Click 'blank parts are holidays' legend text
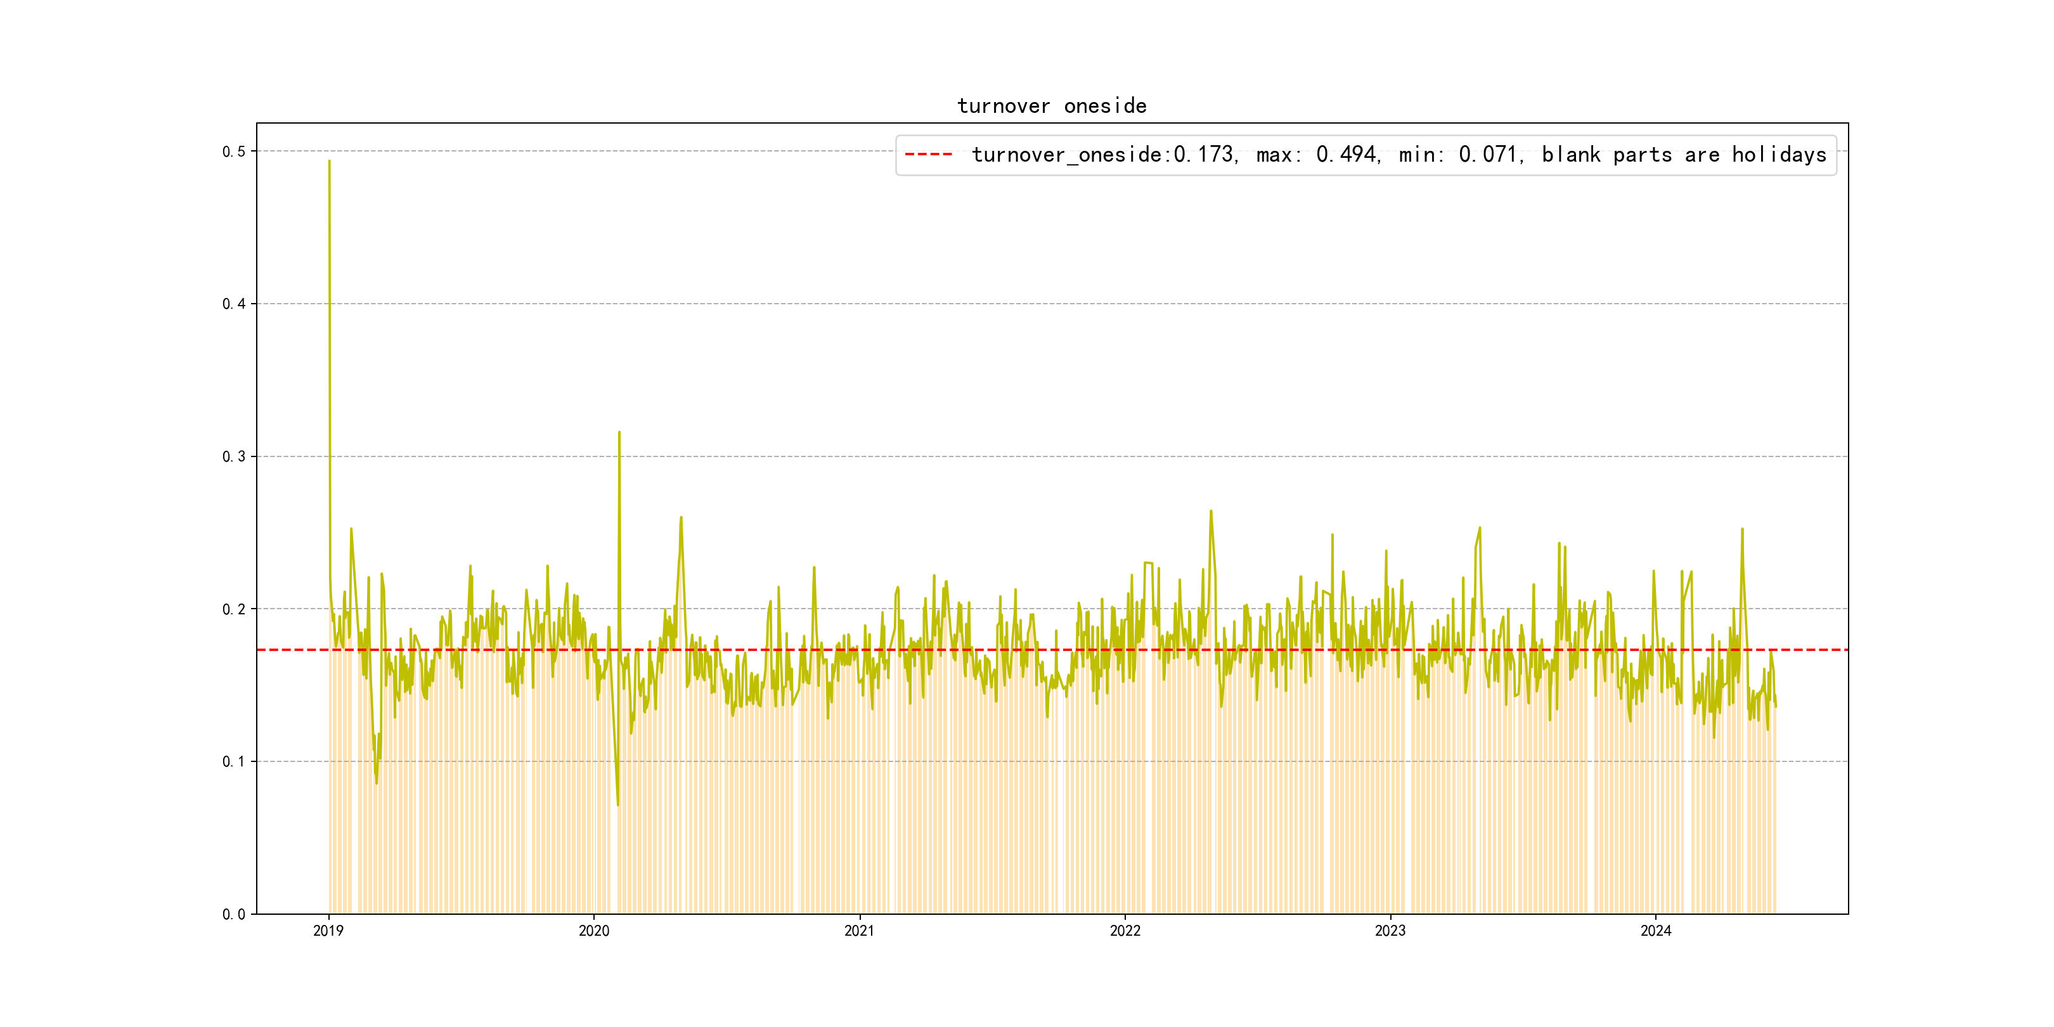The image size is (2054, 1027). [x=1683, y=155]
